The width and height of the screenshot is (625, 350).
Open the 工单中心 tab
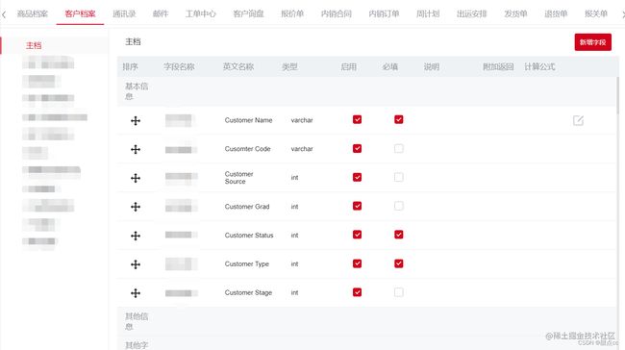[x=201, y=14]
